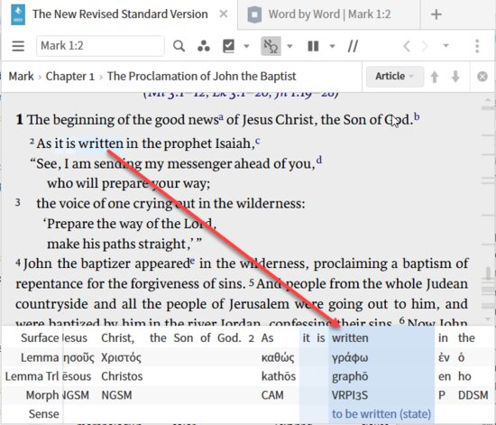This screenshot has height=425, width=496.
Task: Click the verse 1 number
Action: tap(20, 120)
